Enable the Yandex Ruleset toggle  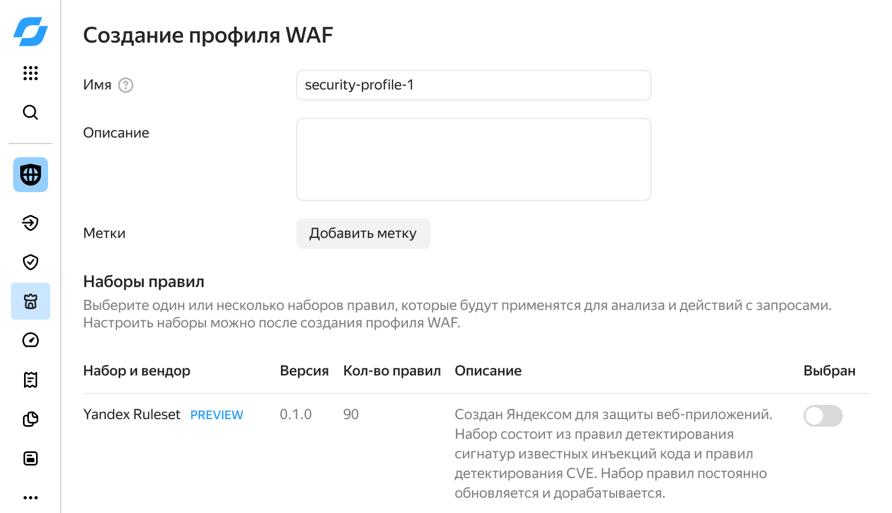tap(823, 416)
